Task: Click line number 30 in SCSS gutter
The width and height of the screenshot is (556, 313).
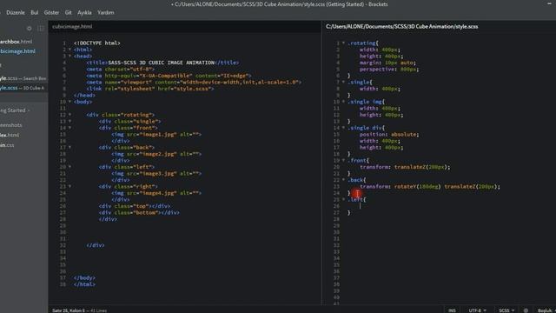Action: [336, 232]
